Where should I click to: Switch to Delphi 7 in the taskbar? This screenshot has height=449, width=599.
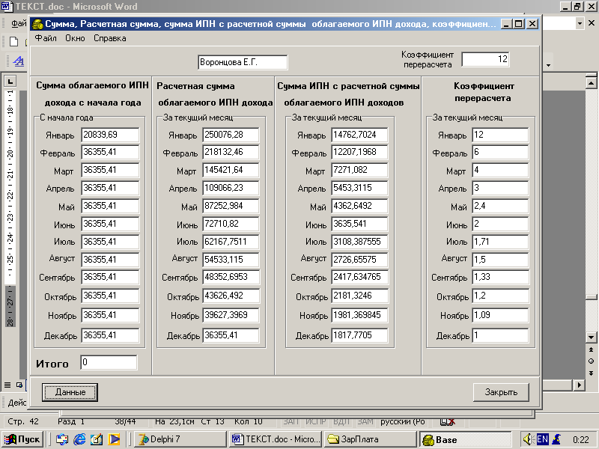[177, 439]
